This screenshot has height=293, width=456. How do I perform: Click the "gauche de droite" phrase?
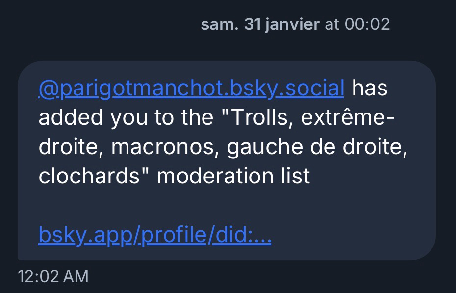tap(318, 147)
